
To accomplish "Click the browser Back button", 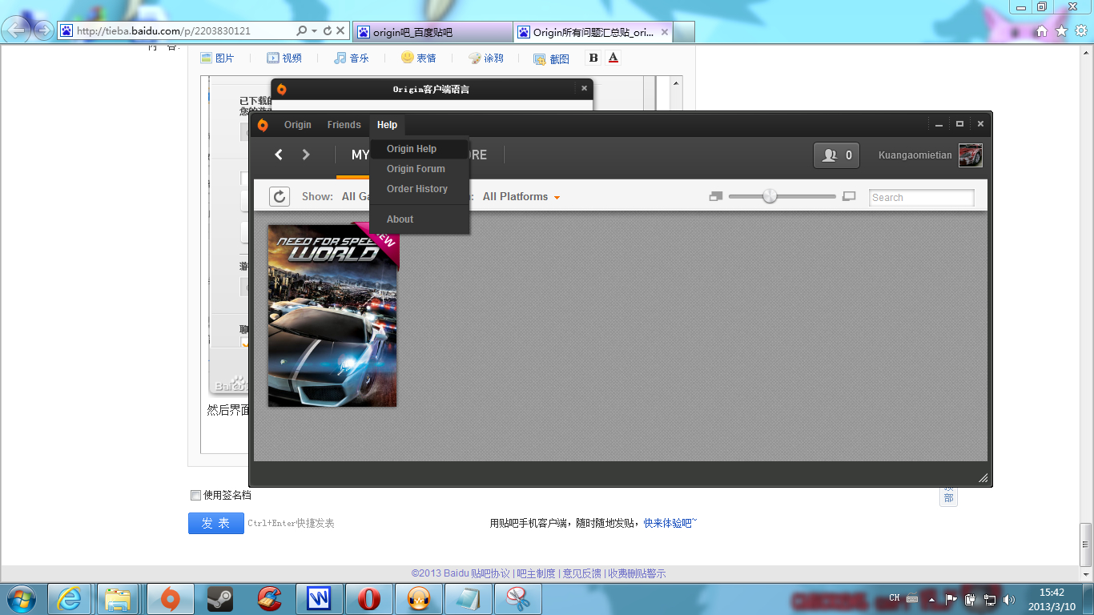I will [18, 30].
